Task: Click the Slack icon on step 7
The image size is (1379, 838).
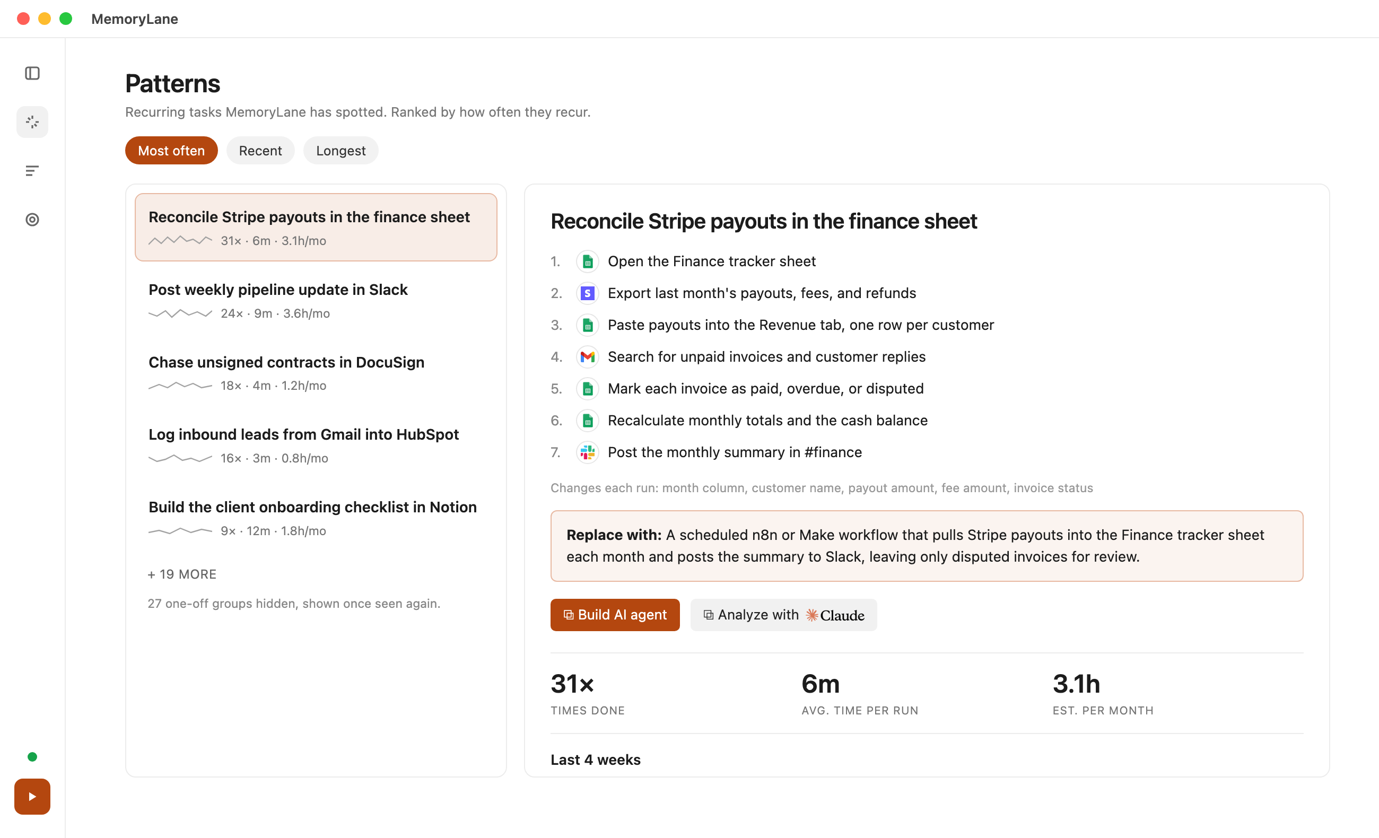Action: 587,452
